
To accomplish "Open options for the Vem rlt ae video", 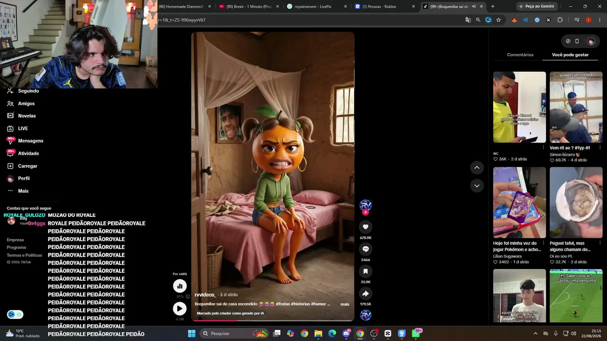I will [x=600, y=148].
